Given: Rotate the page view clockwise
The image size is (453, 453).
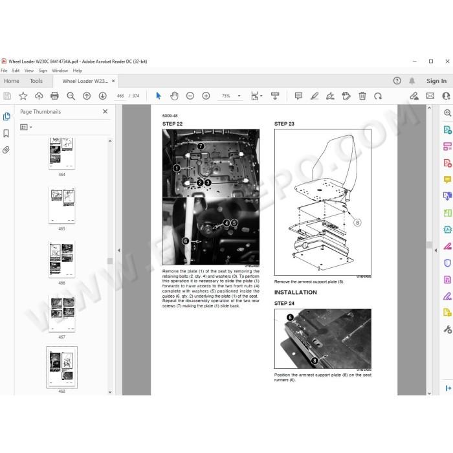Looking at the screenshot, I should (x=378, y=96).
